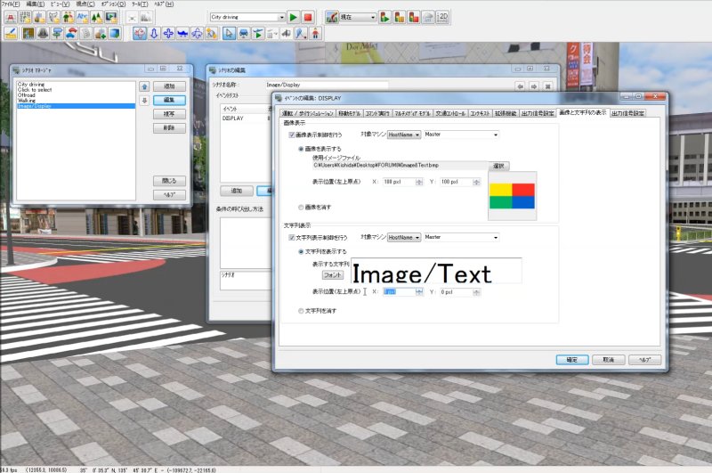Select the 画像を消す radio button
Screen dimensions: 712x473
301,206
